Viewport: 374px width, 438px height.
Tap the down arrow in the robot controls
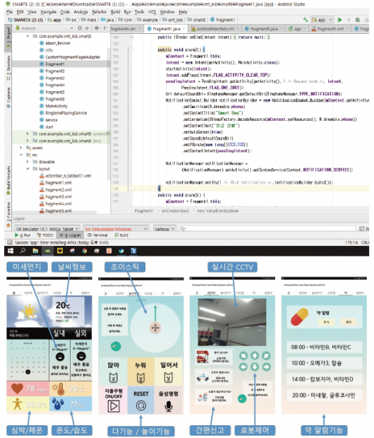click(255, 367)
